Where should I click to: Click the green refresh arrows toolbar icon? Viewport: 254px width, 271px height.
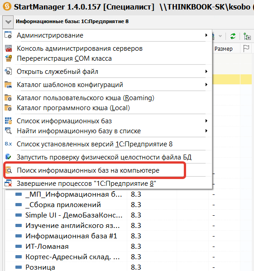(233, 36)
